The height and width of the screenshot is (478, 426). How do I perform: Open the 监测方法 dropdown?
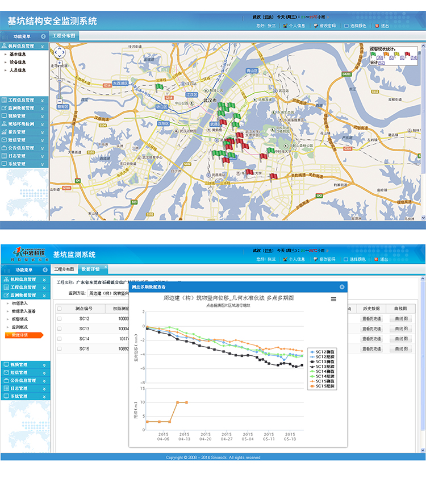coord(108,293)
